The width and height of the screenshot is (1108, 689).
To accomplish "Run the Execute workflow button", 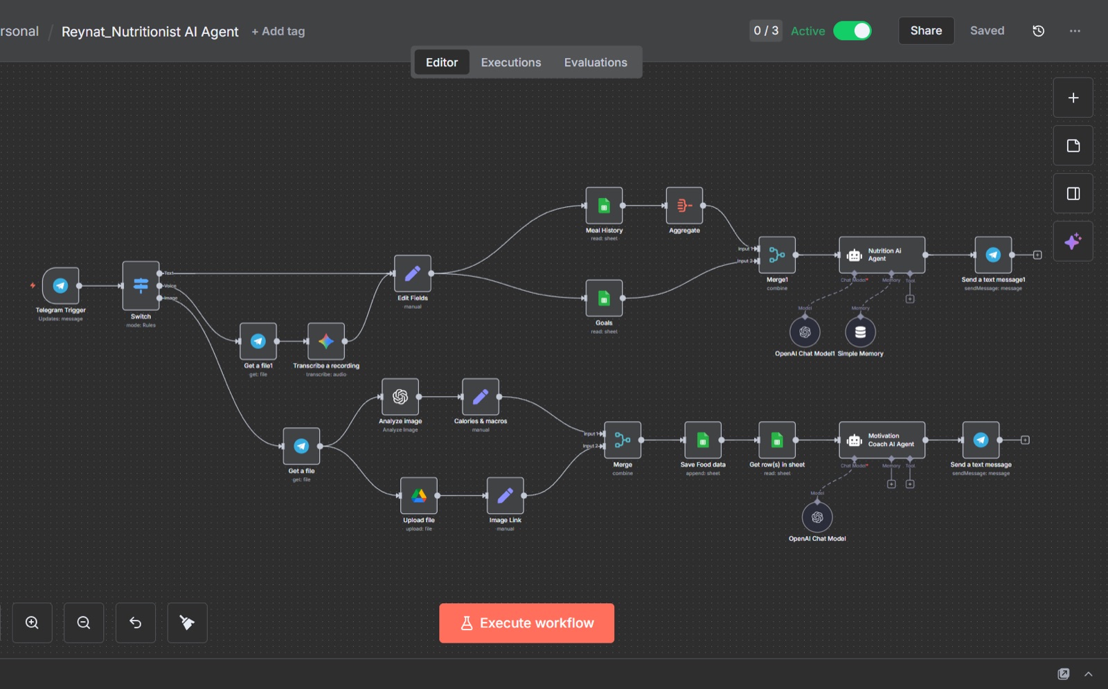I will pyautogui.click(x=526, y=623).
